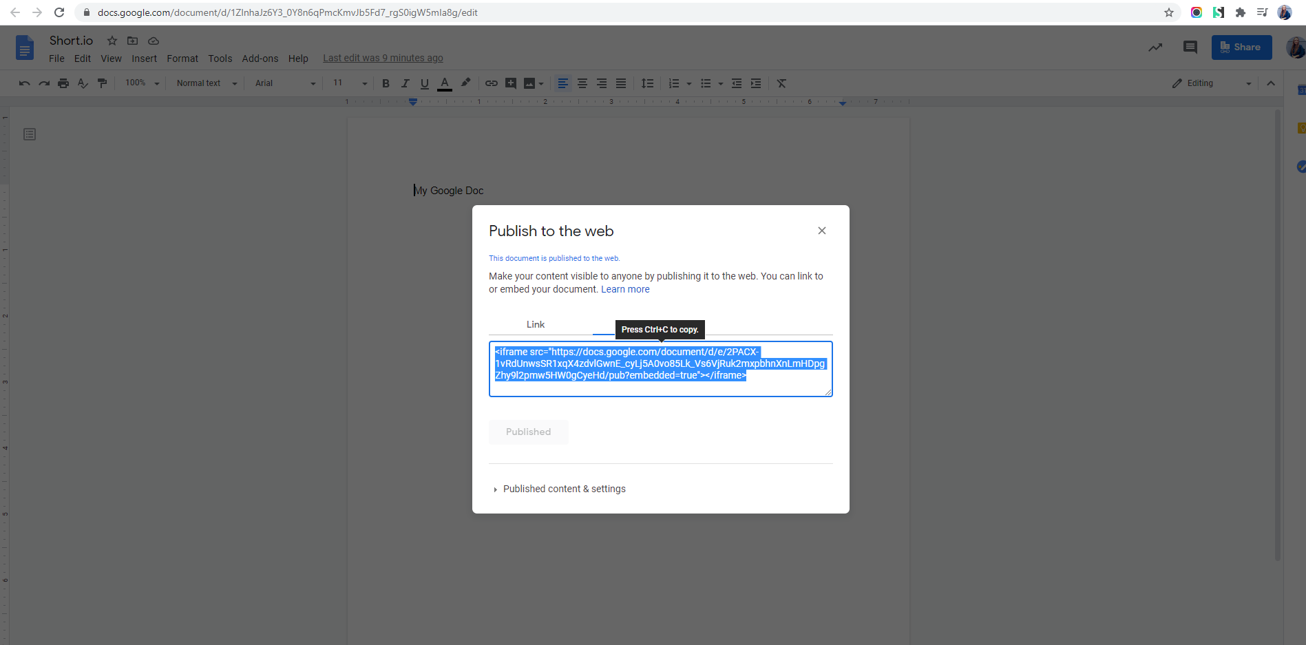Click the Add comment icon in toolbar
Screen dimensions: 1306x645
511,83
